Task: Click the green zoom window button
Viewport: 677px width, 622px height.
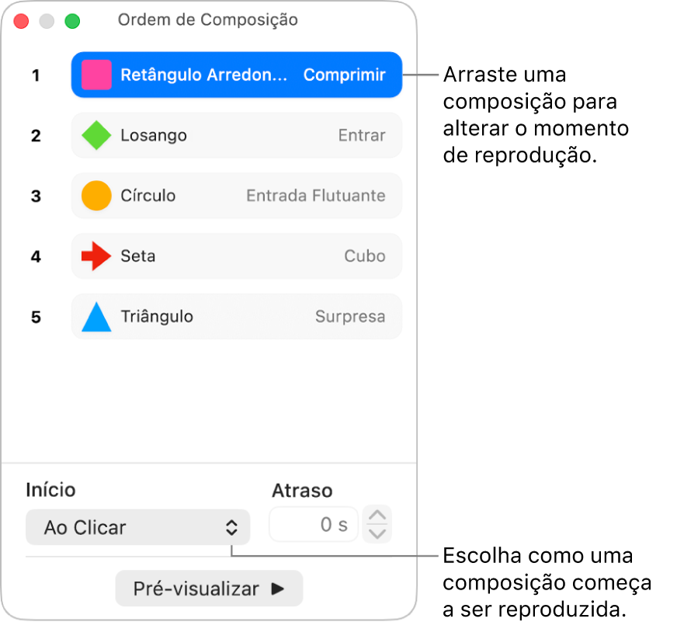Action: point(72,21)
